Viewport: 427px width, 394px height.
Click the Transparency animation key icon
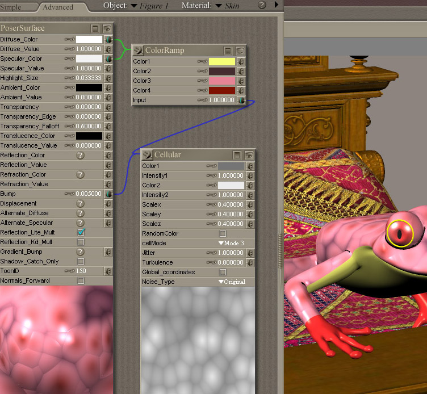click(x=69, y=107)
